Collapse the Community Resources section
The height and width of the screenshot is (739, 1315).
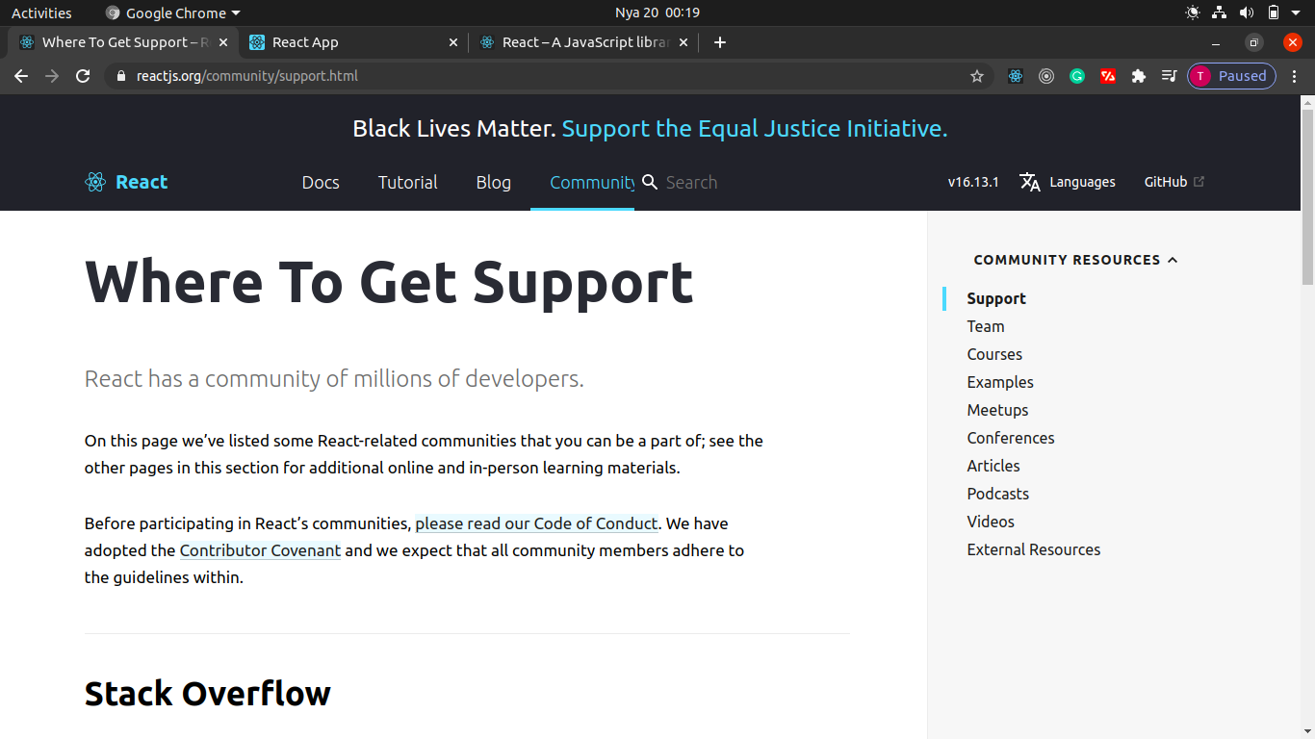tap(1075, 260)
